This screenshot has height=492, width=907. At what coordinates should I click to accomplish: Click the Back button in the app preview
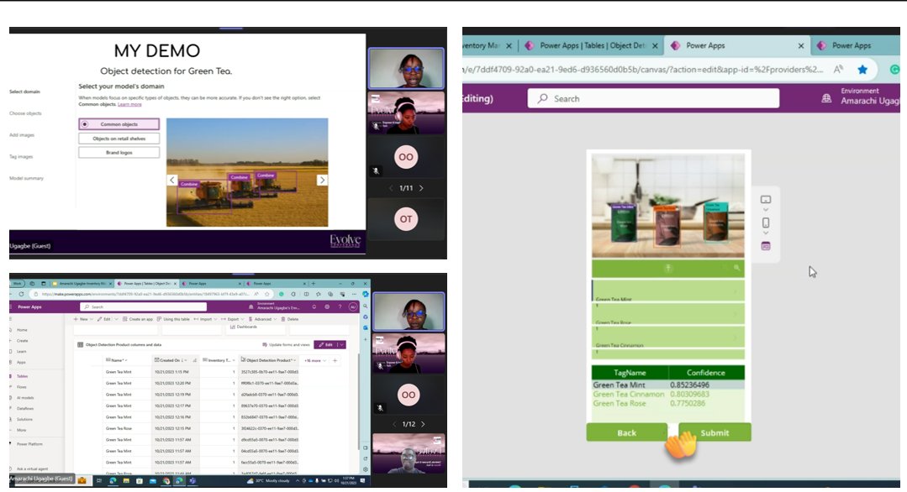pyautogui.click(x=626, y=432)
